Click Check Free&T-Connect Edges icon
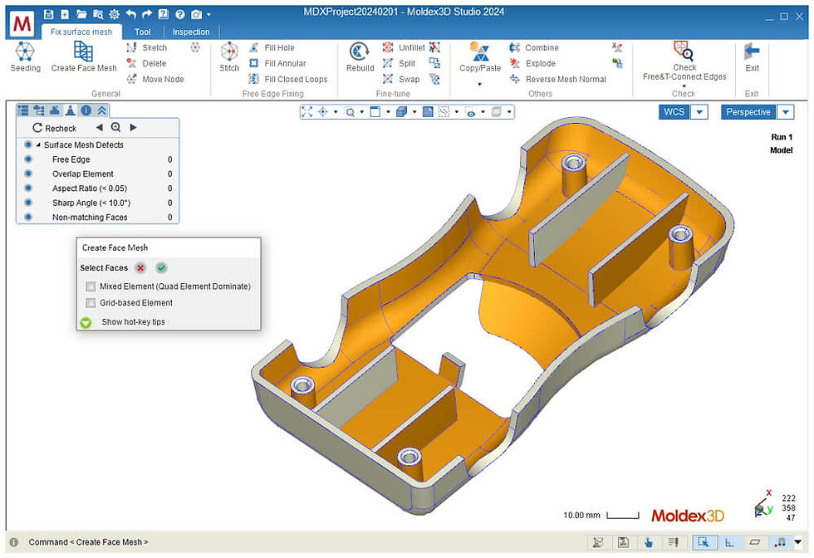 (684, 51)
